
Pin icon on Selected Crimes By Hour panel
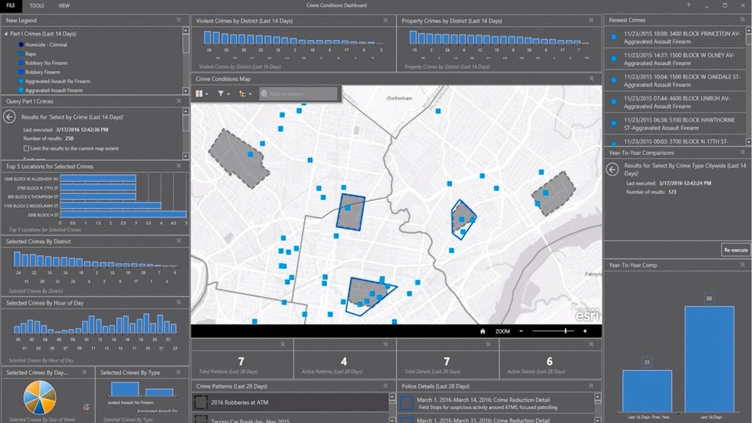click(x=179, y=303)
